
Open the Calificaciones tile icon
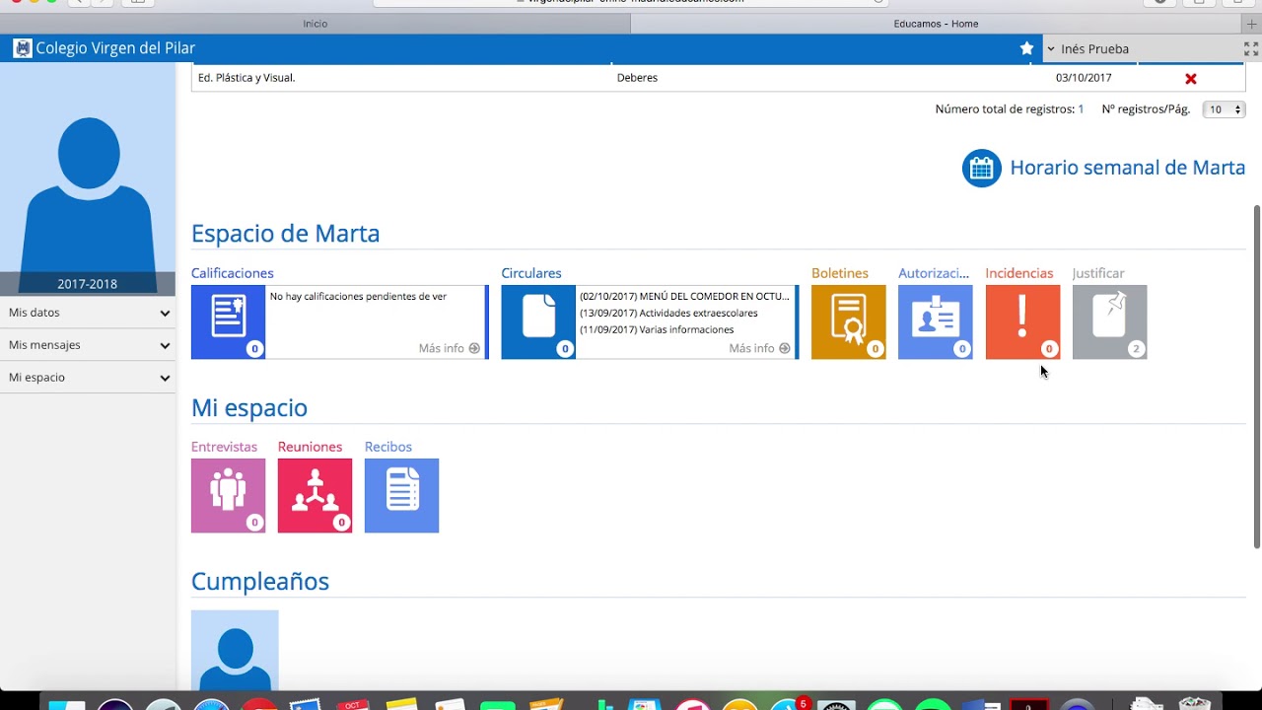click(x=228, y=321)
